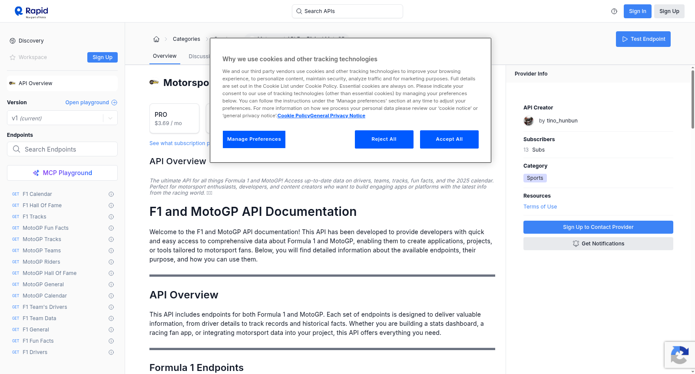Select the MotoGP Riders endpoint
This screenshot has width=695, height=374.
[x=41, y=262]
